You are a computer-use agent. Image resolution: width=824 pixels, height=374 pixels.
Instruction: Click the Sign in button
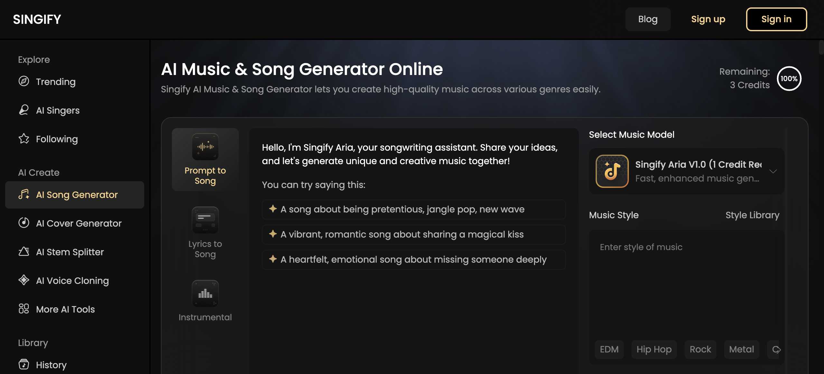776,19
